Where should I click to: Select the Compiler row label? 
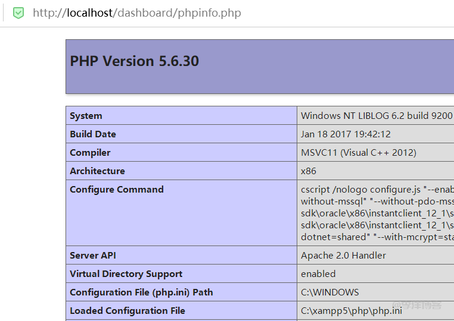90,153
